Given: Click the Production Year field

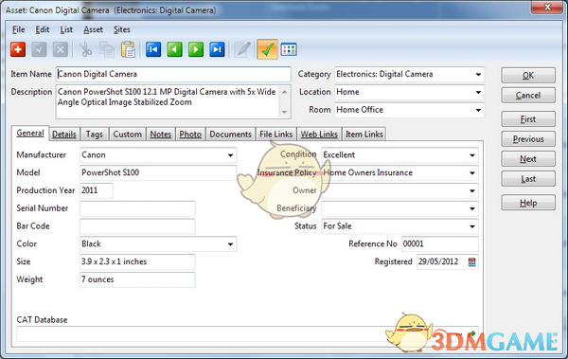Looking at the screenshot, I should click(x=96, y=190).
